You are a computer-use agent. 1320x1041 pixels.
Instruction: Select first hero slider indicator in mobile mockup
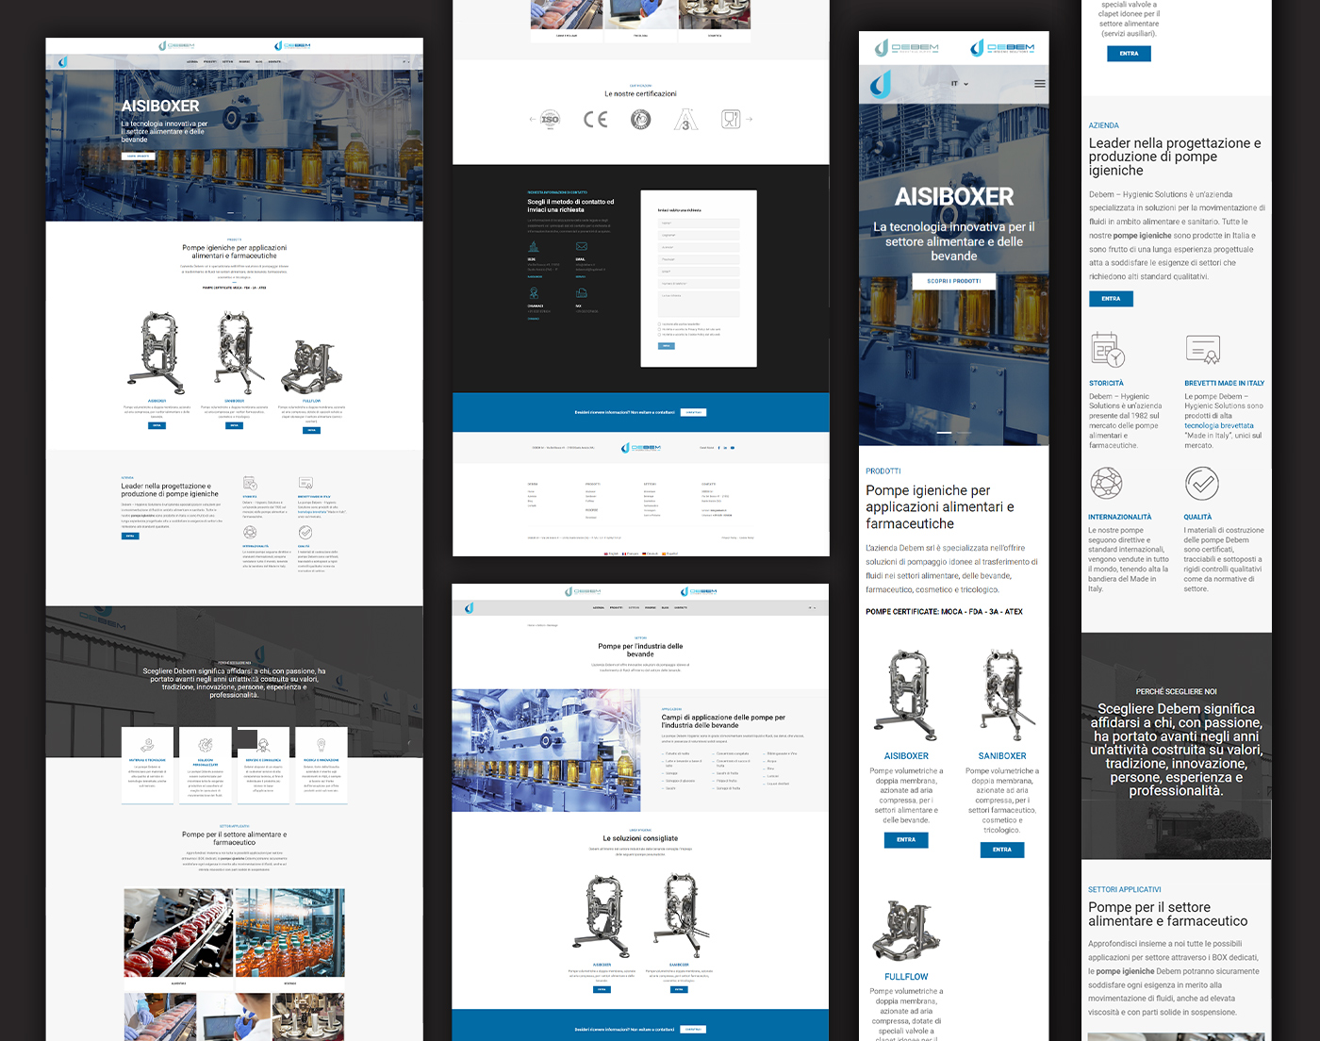click(944, 432)
